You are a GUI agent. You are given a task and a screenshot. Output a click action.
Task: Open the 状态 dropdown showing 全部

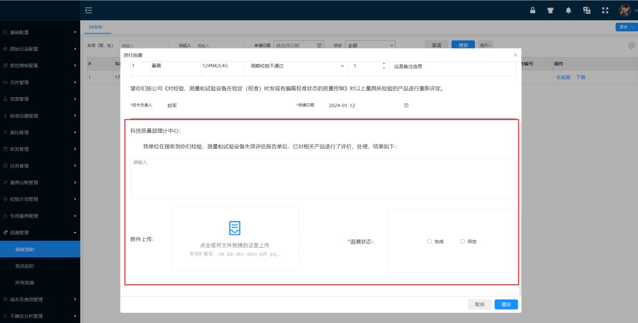[x=371, y=45]
